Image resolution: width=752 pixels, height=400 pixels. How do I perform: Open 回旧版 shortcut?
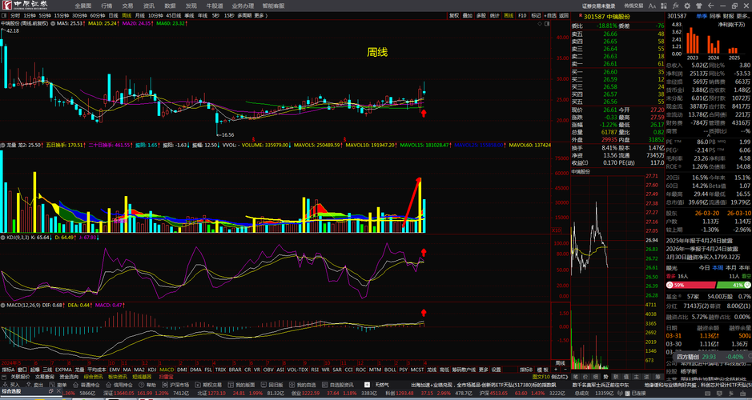pyautogui.click(x=272, y=385)
